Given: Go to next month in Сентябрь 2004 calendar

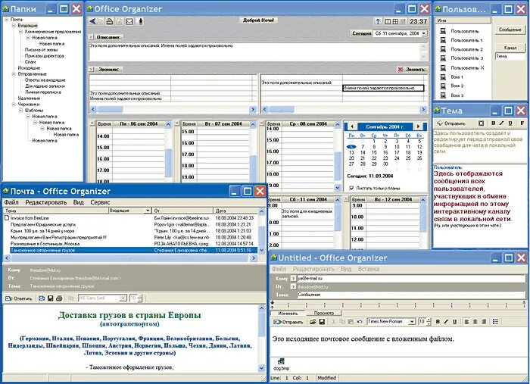Looking at the screenshot, I should [419, 126].
